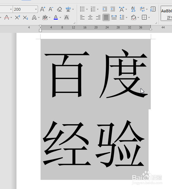Click the sort A-Z icon
The height and width of the screenshot is (189, 172).
[x=133, y=9]
